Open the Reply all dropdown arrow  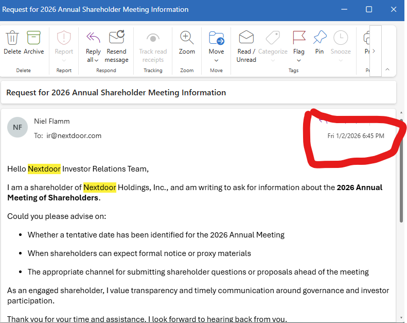click(97, 60)
